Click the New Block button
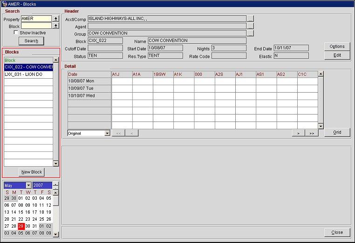The width and height of the screenshot is (355, 243). coord(32,172)
